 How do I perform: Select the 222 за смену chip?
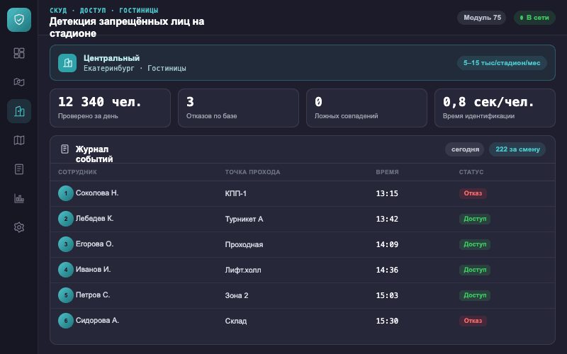click(517, 149)
